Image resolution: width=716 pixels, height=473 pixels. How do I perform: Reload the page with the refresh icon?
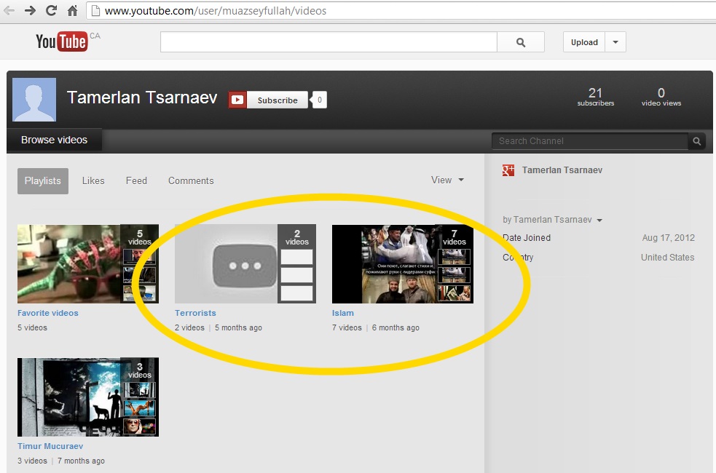tap(51, 10)
